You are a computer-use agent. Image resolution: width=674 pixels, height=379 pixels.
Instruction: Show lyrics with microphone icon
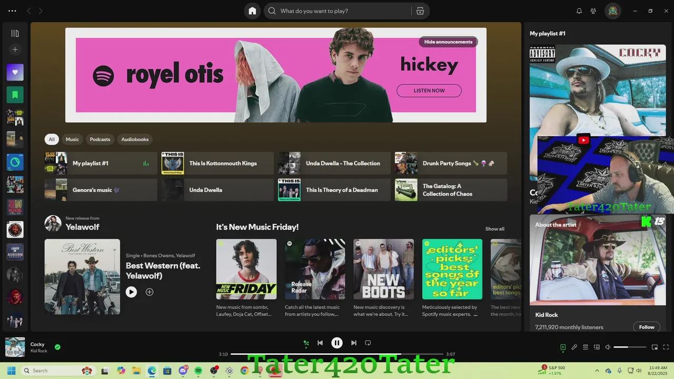(574, 347)
